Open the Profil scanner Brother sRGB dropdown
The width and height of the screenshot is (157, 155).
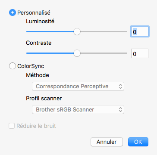pyautogui.click(x=78, y=110)
